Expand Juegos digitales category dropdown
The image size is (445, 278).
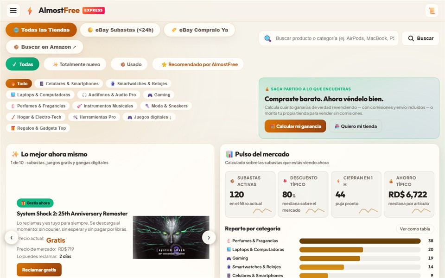[149, 117]
